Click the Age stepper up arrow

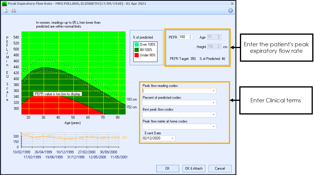pos(219,36)
